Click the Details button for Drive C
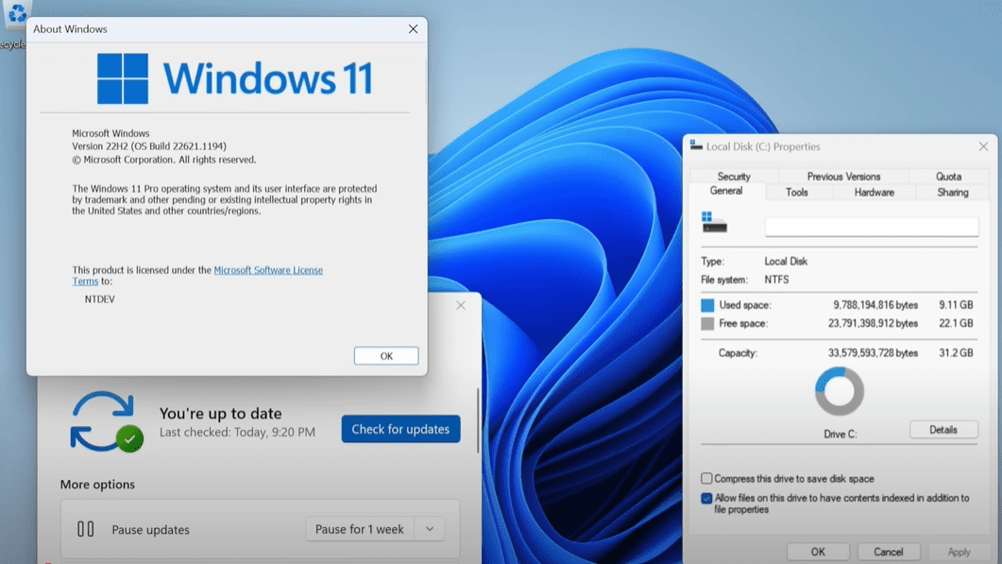Viewport: 1002px width, 564px height. coord(943,430)
